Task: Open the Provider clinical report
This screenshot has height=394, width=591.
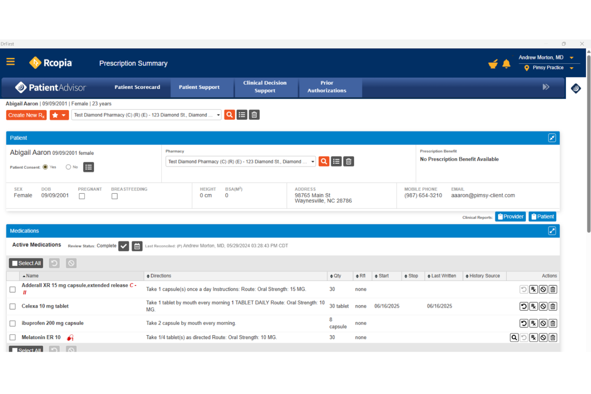Action: (510, 216)
